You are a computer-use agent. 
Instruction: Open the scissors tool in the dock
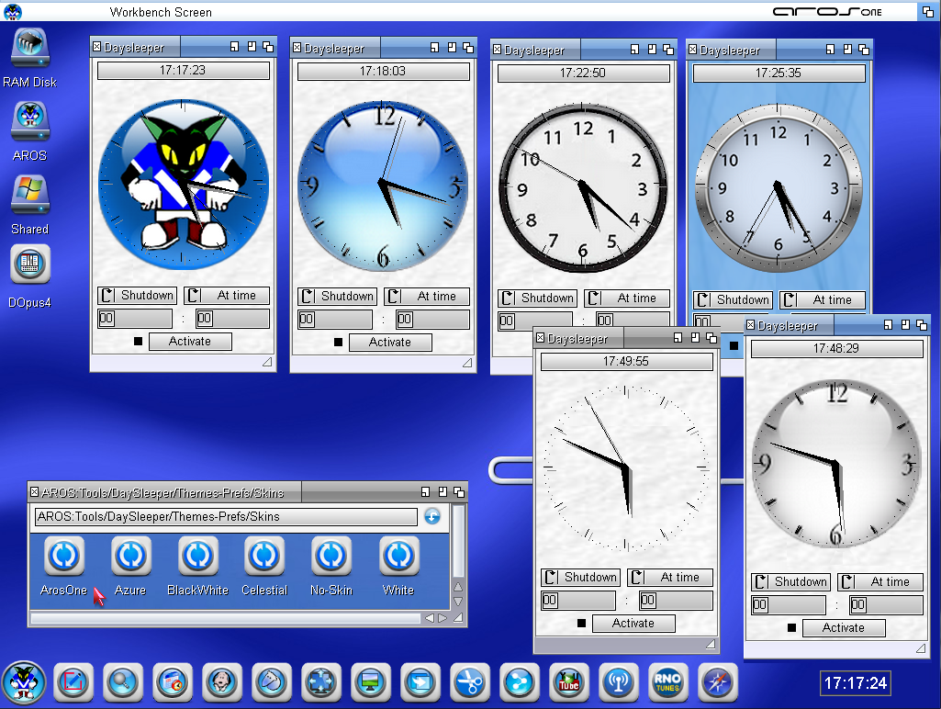tap(469, 681)
